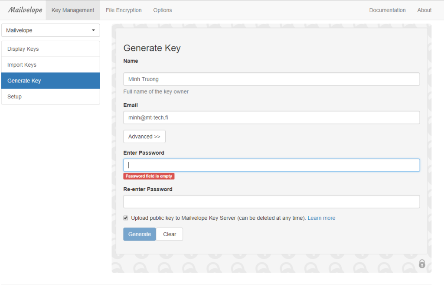The image size is (444, 290).
Task: Focus the Email input field
Action: [271, 117]
